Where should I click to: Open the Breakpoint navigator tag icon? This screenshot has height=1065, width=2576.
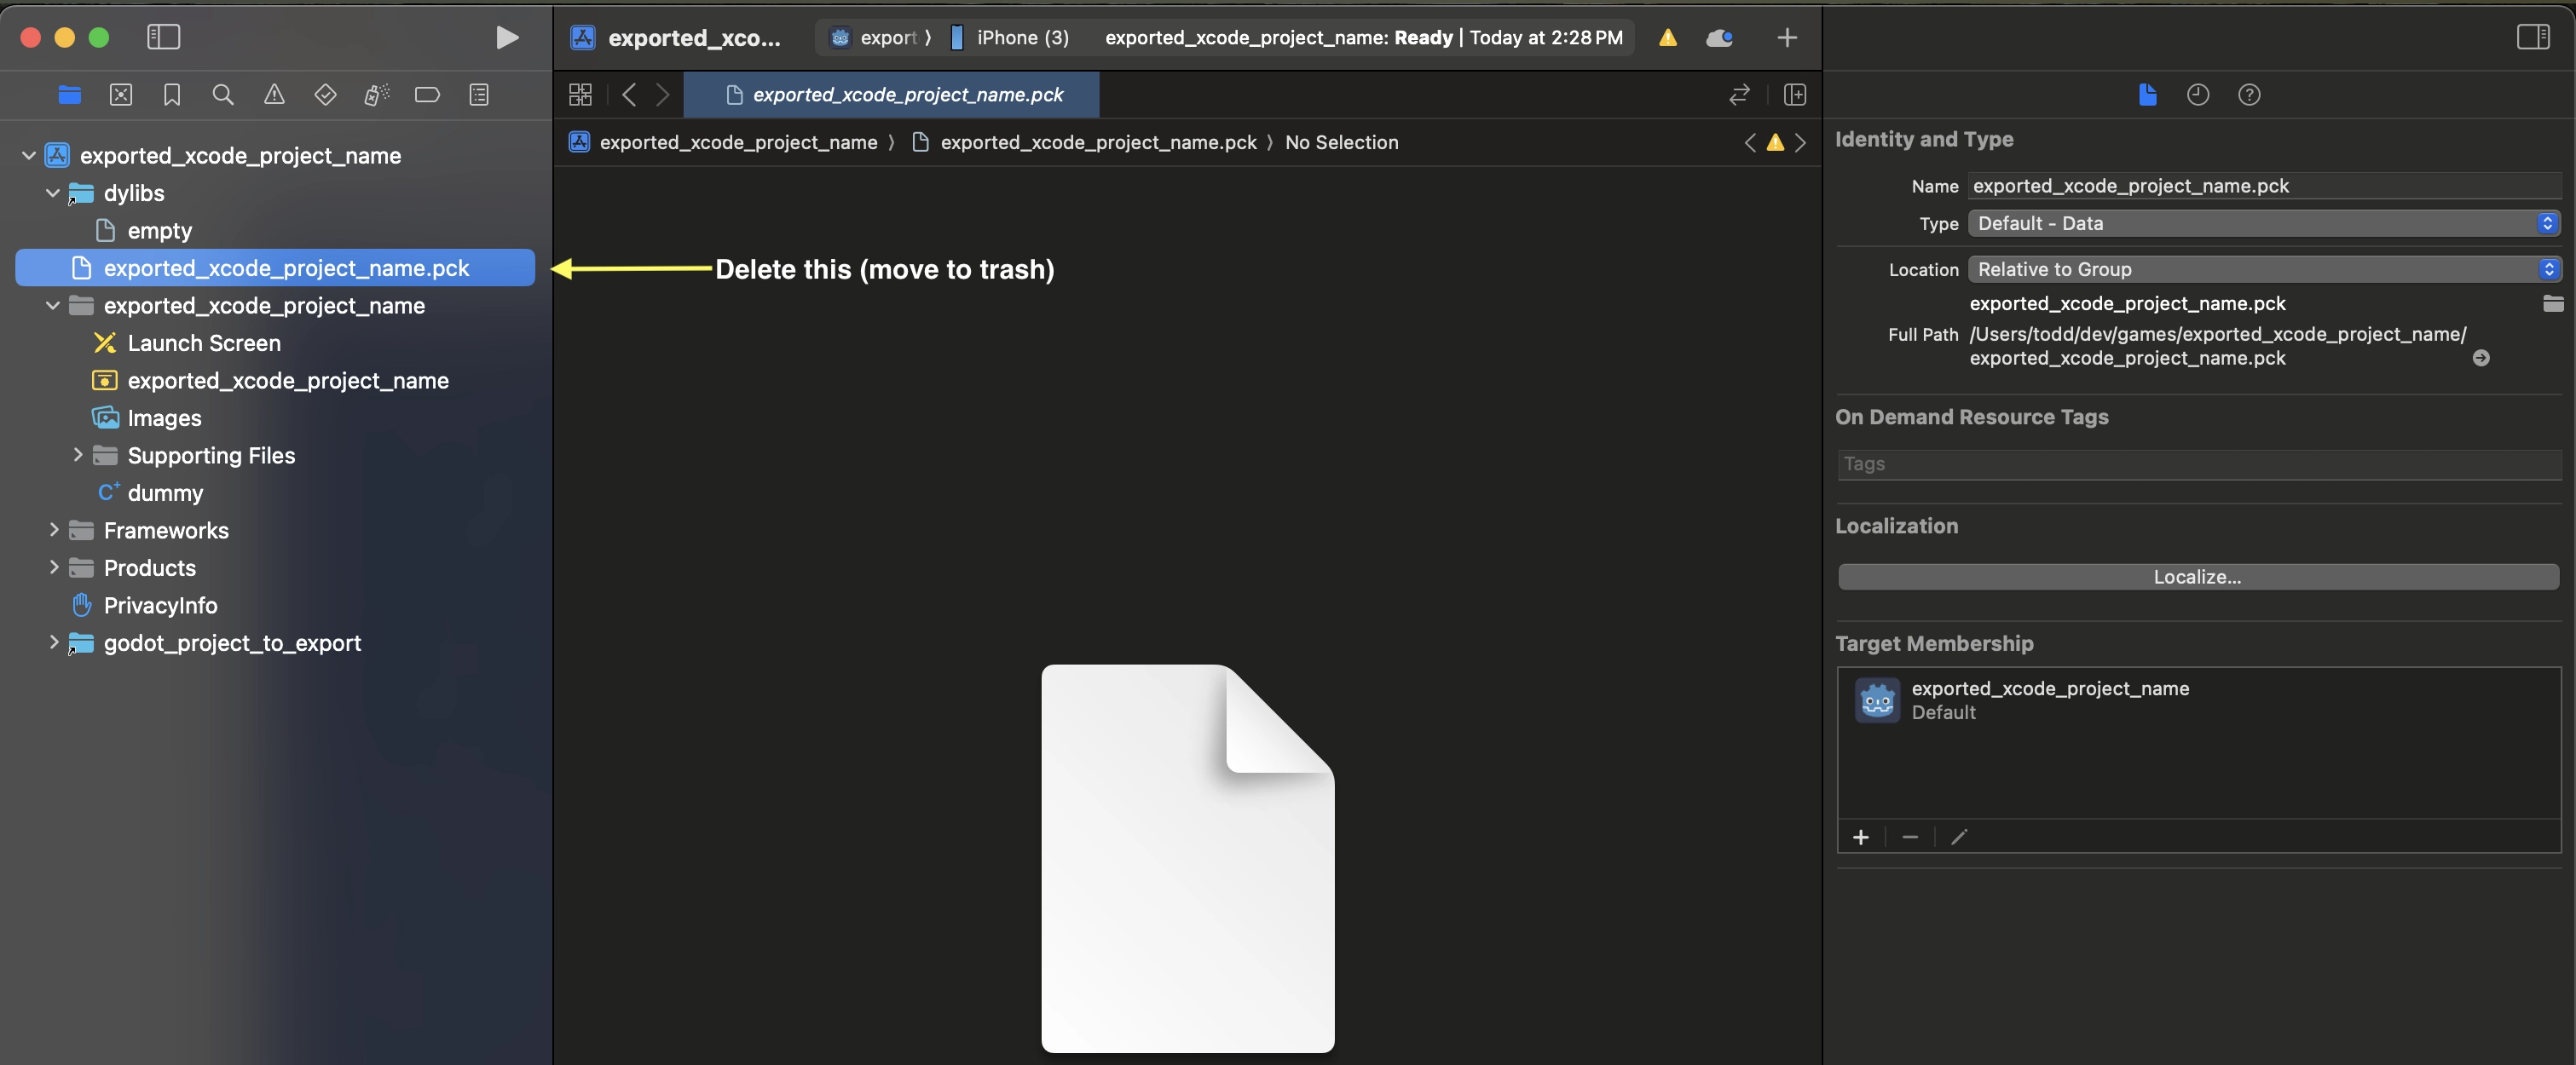point(427,95)
